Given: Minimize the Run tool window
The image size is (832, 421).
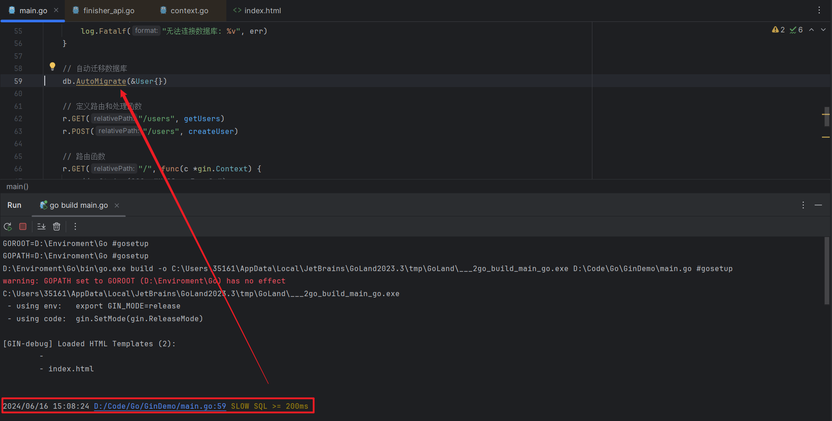Looking at the screenshot, I should pyautogui.click(x=818, y=205).
